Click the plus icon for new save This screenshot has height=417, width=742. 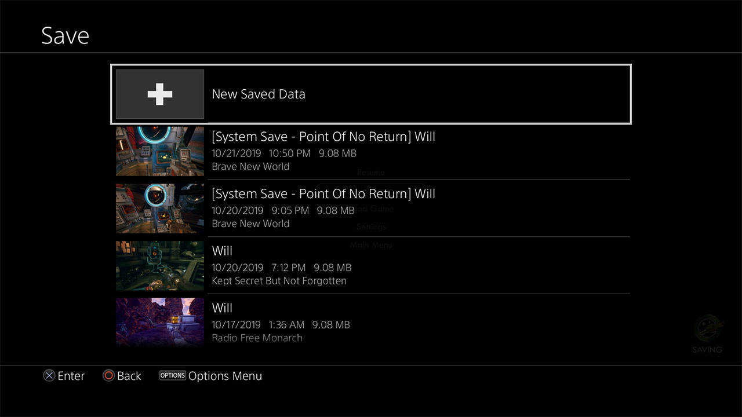[160, 94]
